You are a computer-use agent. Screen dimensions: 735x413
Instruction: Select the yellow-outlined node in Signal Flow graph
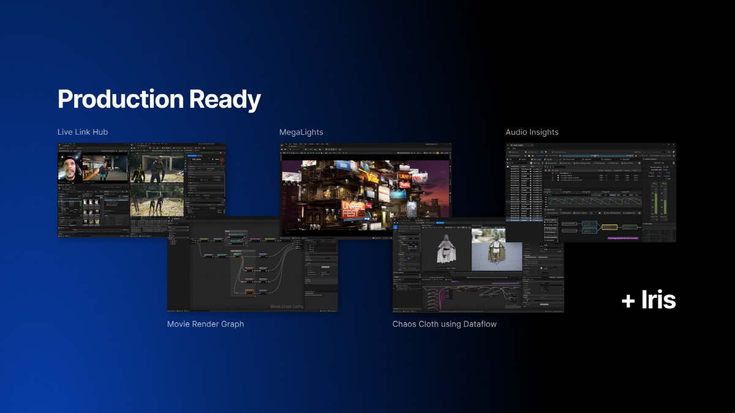[609, 227]
